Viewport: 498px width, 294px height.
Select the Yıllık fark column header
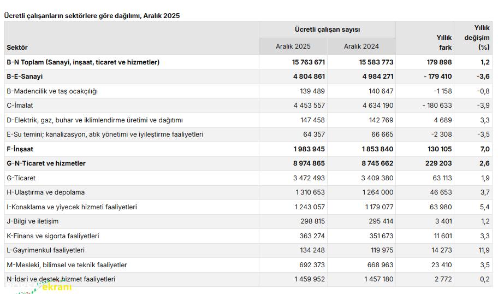click(x=443, y=43)
